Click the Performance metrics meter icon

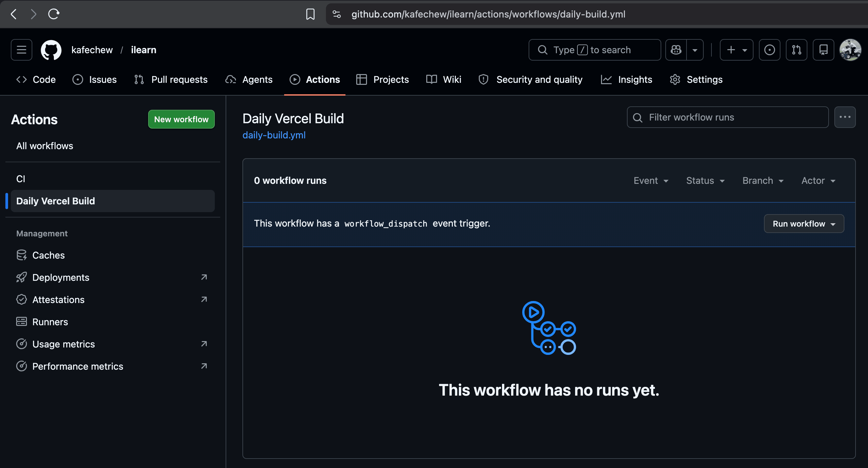click(x=22, y=366)
